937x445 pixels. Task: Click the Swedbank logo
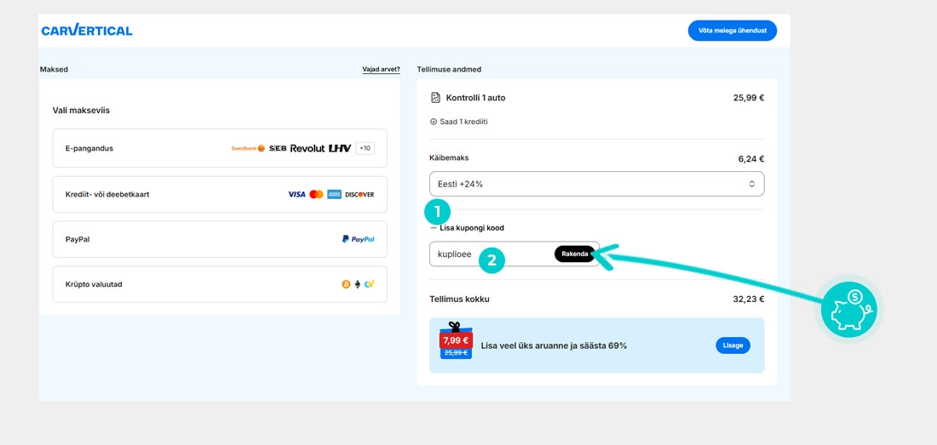[x=248, y=148]
